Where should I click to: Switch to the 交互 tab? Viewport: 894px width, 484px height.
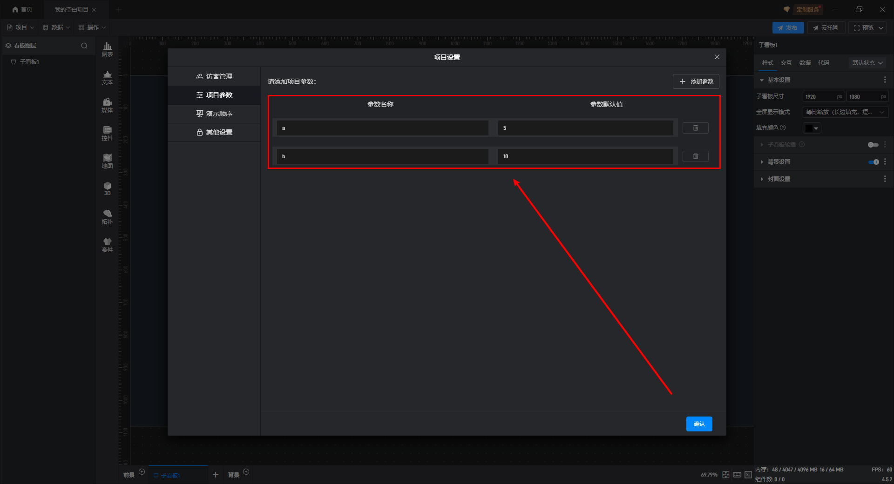click(786, 63)
